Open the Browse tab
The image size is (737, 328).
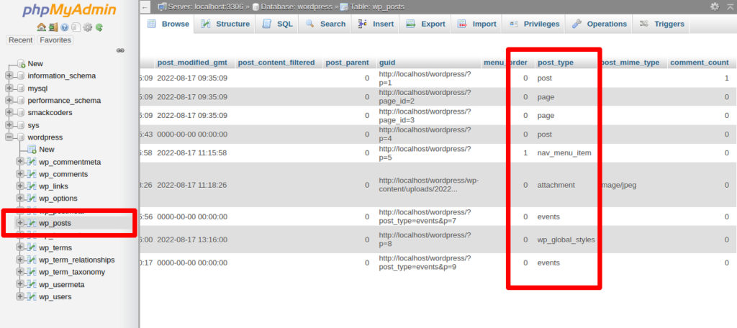coord(167,24)
